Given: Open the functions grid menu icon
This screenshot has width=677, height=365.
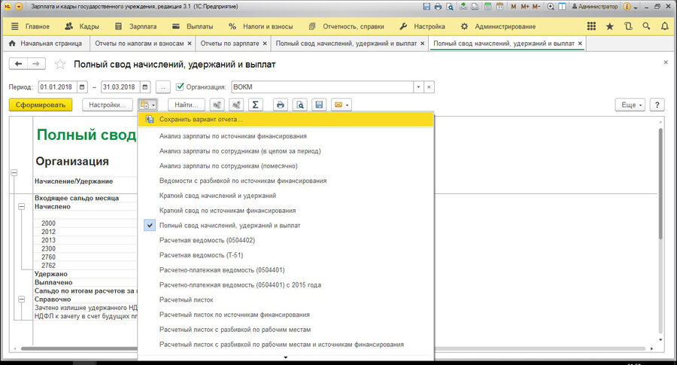Looking at the screenshot, I should [x=591, y=26].
